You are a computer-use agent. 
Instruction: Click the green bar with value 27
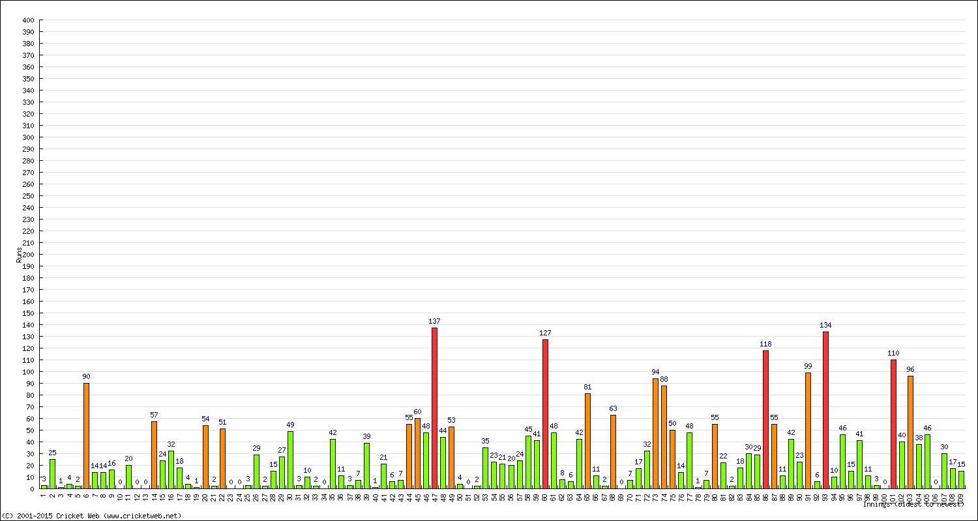click(x=282, y=473)
